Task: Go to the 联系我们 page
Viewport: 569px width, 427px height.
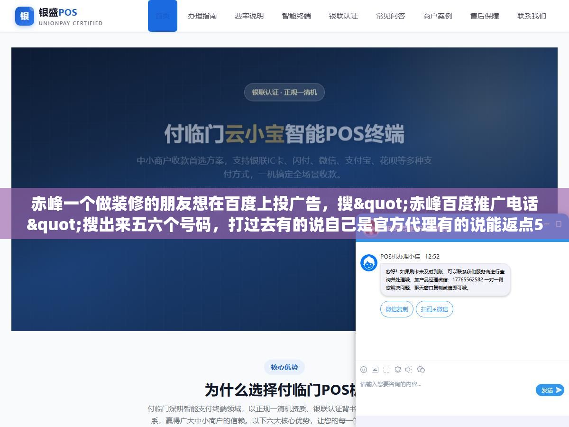Action: pos(532,16)
